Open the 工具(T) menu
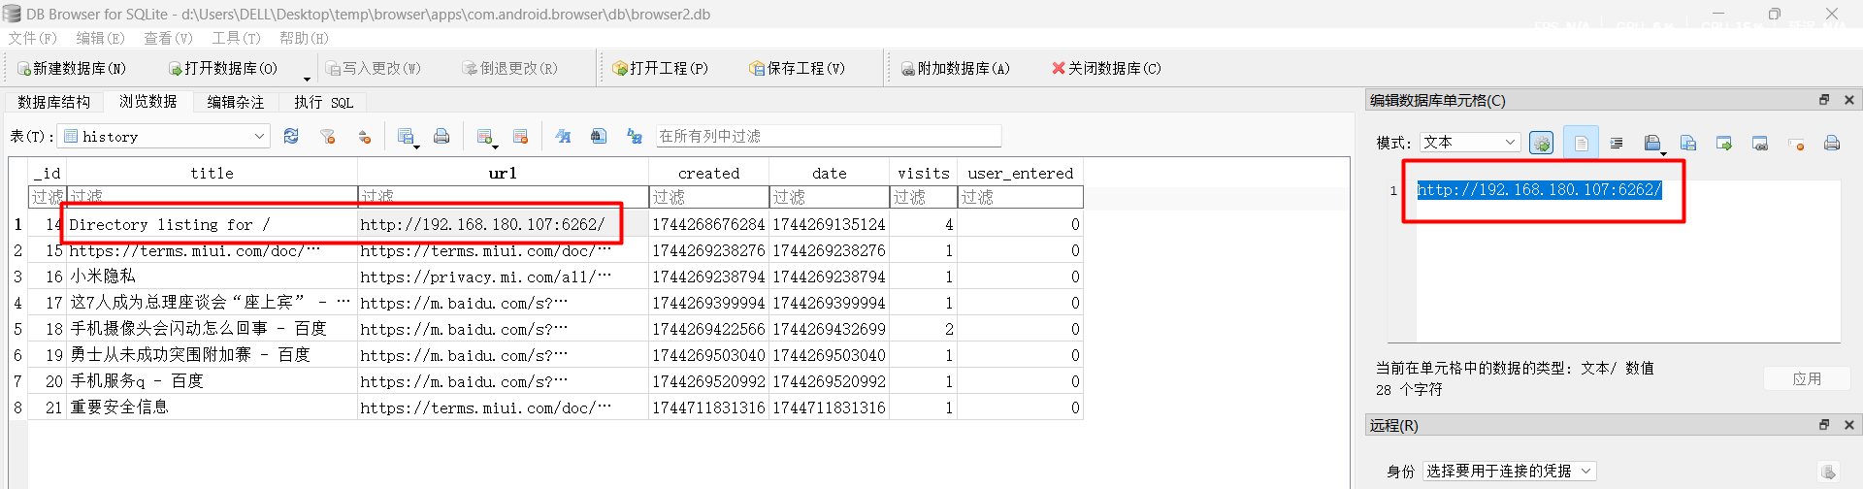The image size is (1863, 489). (236, 38)
